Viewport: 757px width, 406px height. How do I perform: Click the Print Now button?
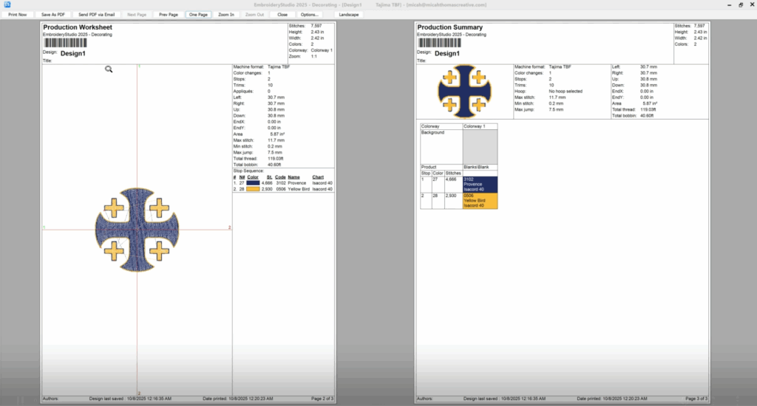pyautogui.click(x=18, y=14)
